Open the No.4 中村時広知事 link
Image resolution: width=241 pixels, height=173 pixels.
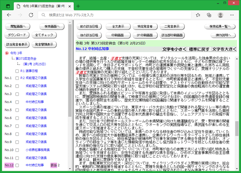click(x=35, y=102)
